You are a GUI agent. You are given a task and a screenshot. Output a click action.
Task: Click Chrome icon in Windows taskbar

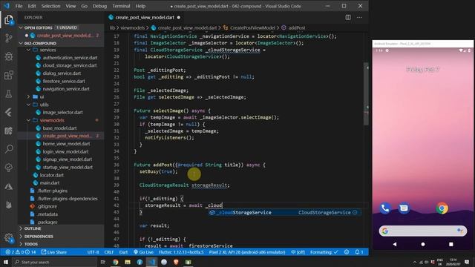(116, 262)
